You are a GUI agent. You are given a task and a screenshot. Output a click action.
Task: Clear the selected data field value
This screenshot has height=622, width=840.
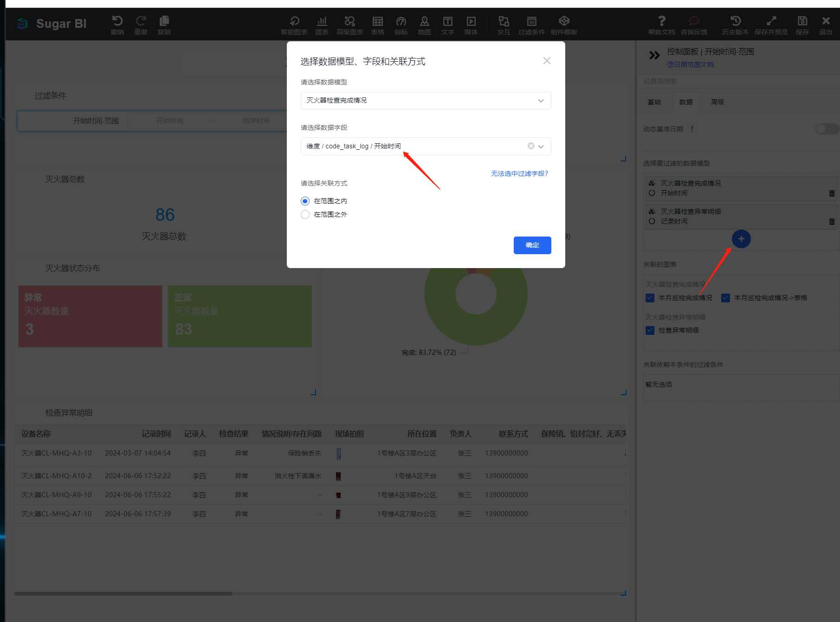click(x=531, y=146)
